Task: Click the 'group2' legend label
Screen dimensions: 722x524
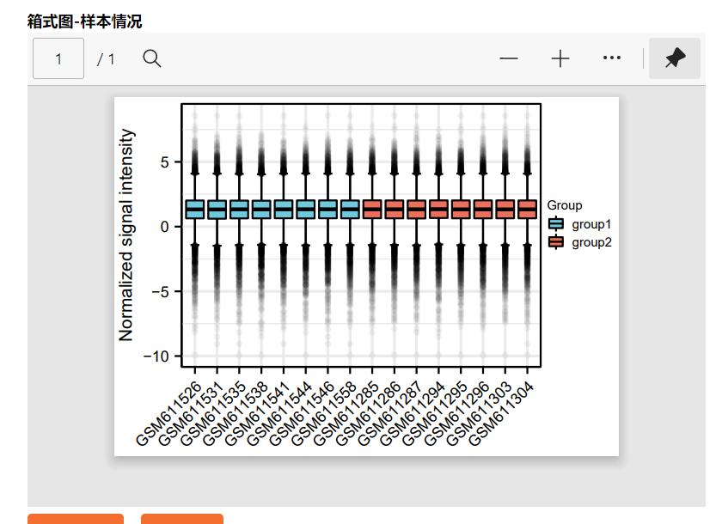Action: pos(591,242)
